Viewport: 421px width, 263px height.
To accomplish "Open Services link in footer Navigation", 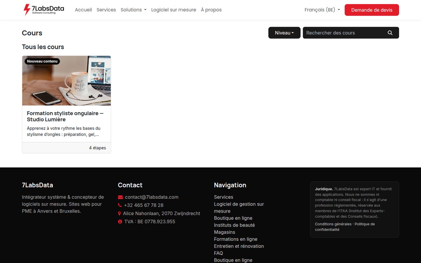I will 223,197.
